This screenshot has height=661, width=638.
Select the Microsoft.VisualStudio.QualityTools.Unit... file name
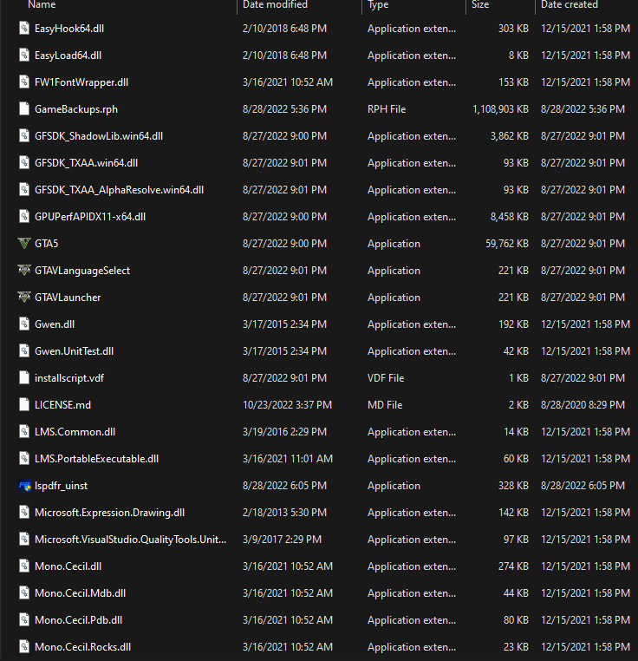pyautogui.click(x=131, y=540)
